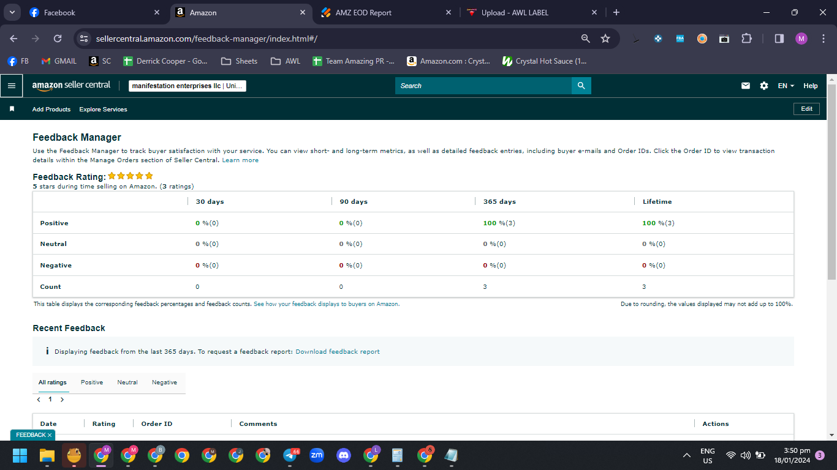Toggle the Chrome side panel
The width and height of the screenshot is (837, 470).
pos(779,39)
